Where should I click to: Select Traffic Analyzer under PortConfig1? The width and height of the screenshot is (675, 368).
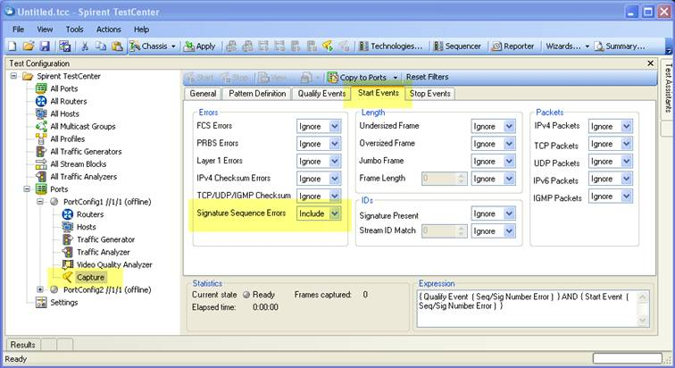(103, 252)
